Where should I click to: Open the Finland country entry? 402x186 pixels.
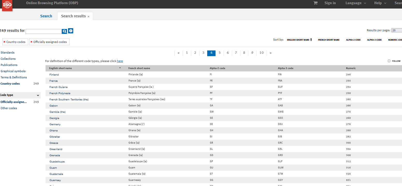54,75
